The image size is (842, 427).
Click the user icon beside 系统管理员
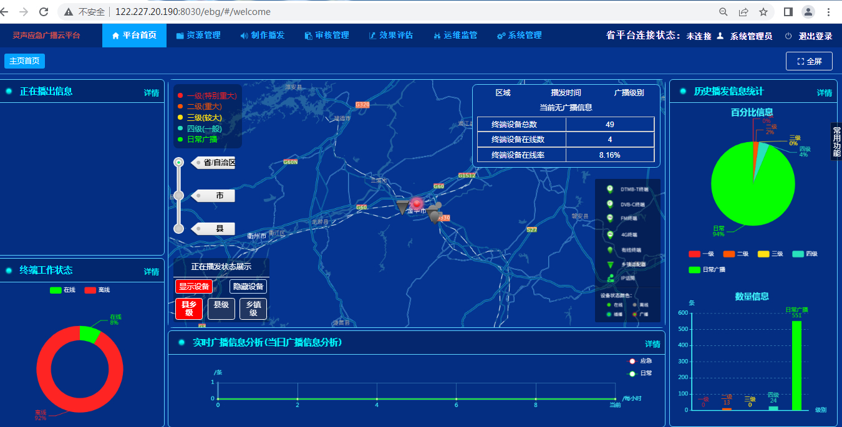coord(720,36)
